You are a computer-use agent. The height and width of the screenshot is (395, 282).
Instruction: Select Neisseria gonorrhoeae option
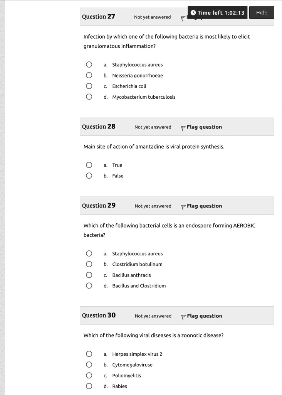pos(89,75)
